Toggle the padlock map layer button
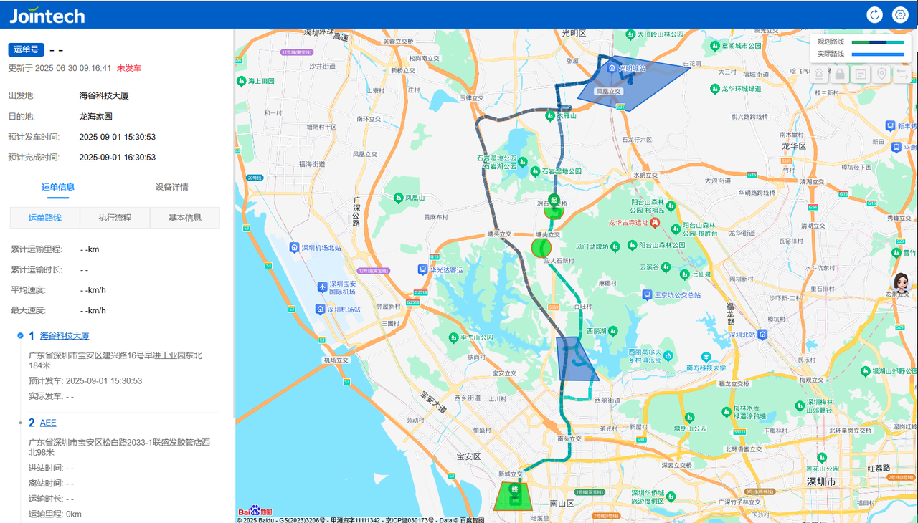Image resolution: width=918 pixels, height=523 pixels. [840, 74]
